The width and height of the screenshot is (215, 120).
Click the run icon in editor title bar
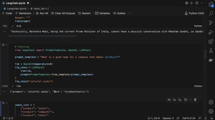[192, 3]
